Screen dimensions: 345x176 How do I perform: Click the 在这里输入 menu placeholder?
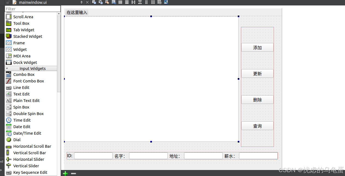point(77,13)
